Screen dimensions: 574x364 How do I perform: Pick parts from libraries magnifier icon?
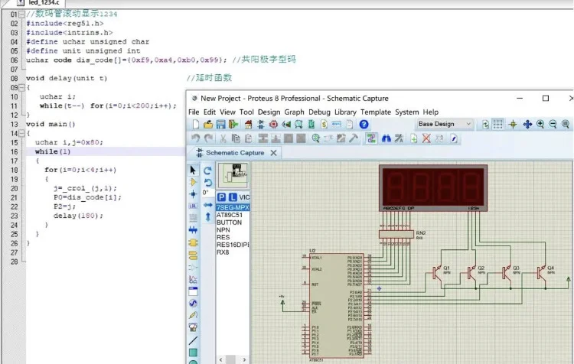click(315, 138)
